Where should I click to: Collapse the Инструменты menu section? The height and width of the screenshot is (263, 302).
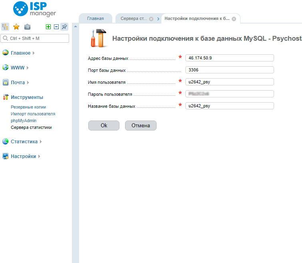pos(27,97)
